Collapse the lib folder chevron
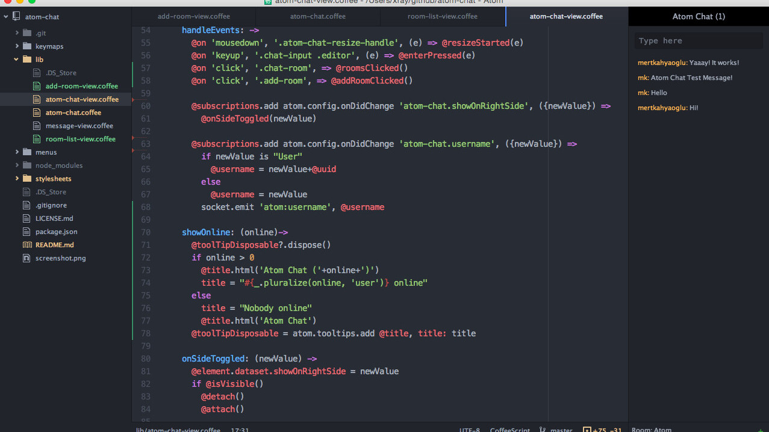Viewport: 769px width, 432px height. [x=17, y=60]
